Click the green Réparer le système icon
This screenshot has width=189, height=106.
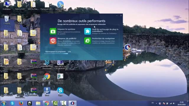click(53, 32)
